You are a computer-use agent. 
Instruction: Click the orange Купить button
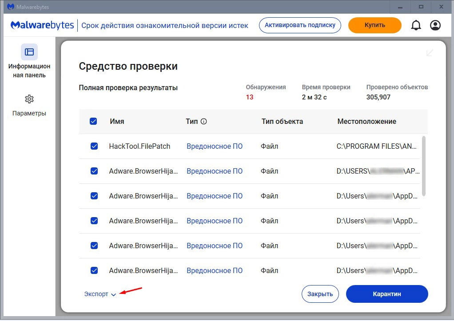pyautogui.click(x=374, y=25)
